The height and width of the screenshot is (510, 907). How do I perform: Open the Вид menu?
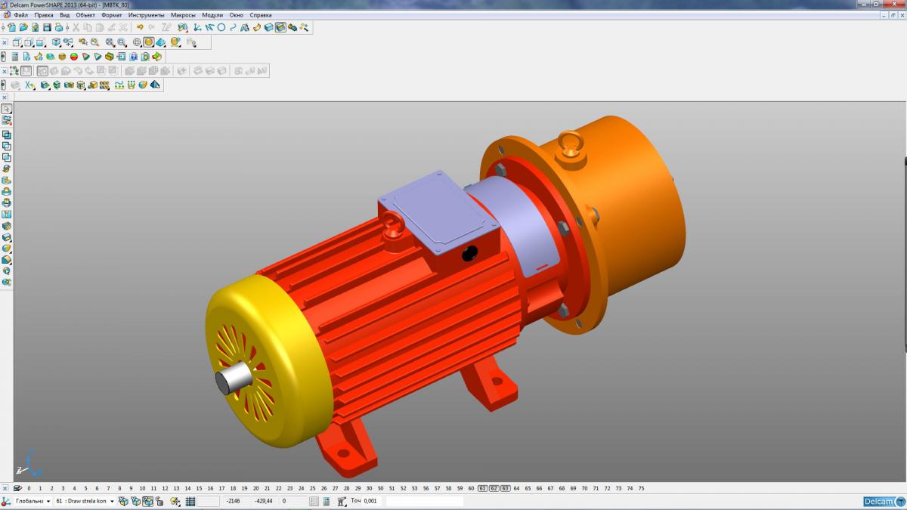pyautogui.click(x=65, y=15)
